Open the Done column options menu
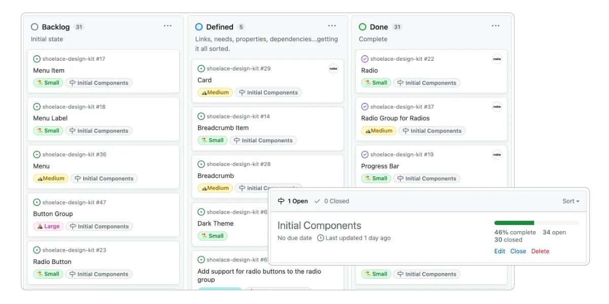 tap(496, 25)
